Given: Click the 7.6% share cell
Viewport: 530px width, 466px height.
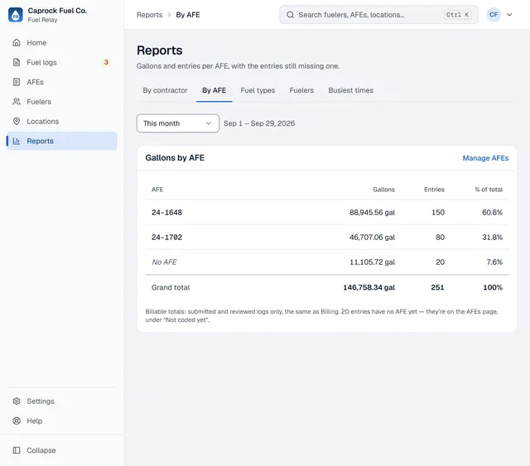Looking at the screenshot, I should click(x=494, y=262).
